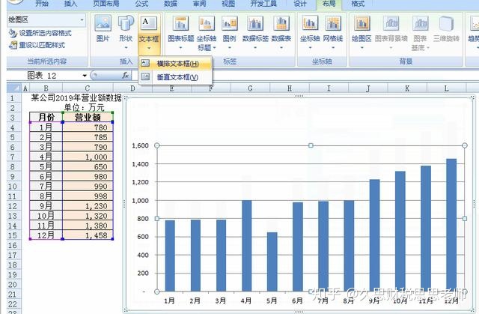Click 重设以匹配样式 (Reset to Match Style)

(x=37, y=45)
